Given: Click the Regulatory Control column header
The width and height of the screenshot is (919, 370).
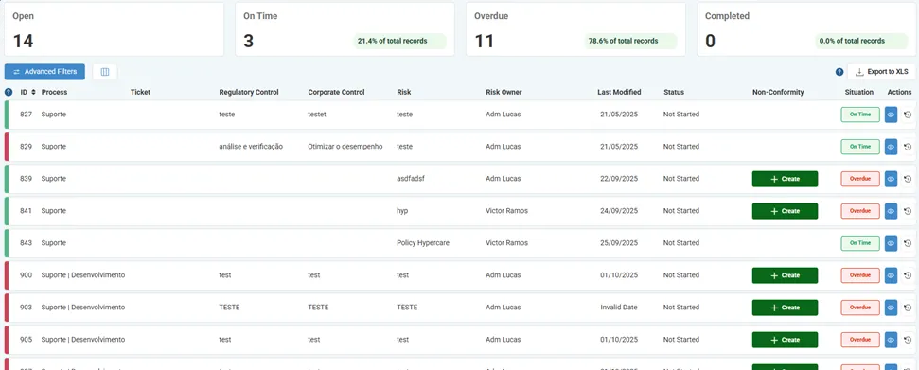Looking at the screenshot, I should point(249,92).
